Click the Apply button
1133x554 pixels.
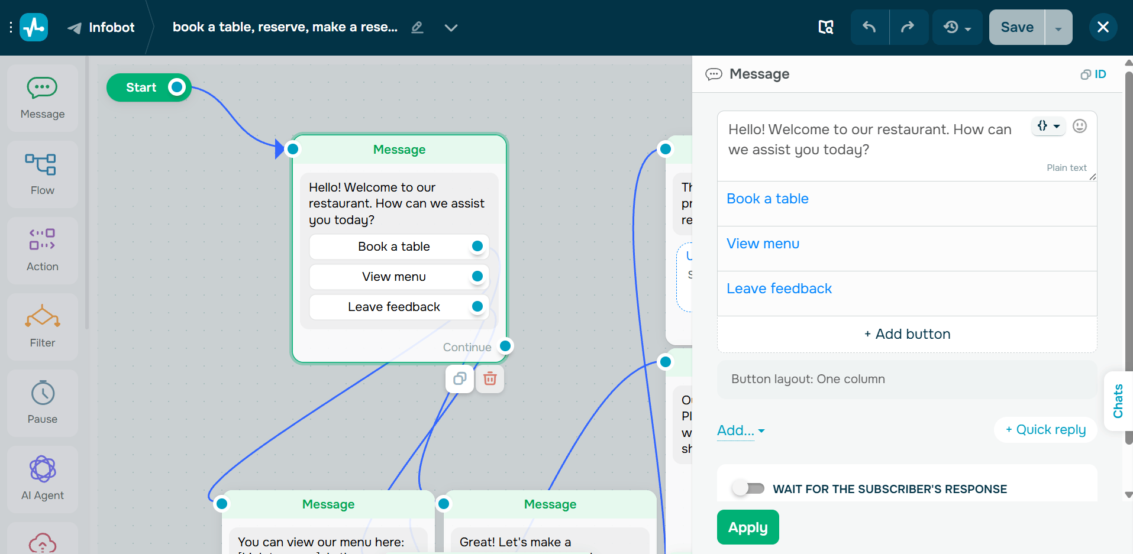748,527
